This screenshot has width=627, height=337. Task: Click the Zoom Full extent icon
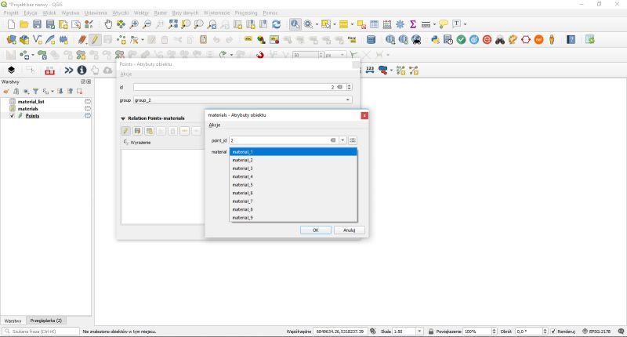172,24
